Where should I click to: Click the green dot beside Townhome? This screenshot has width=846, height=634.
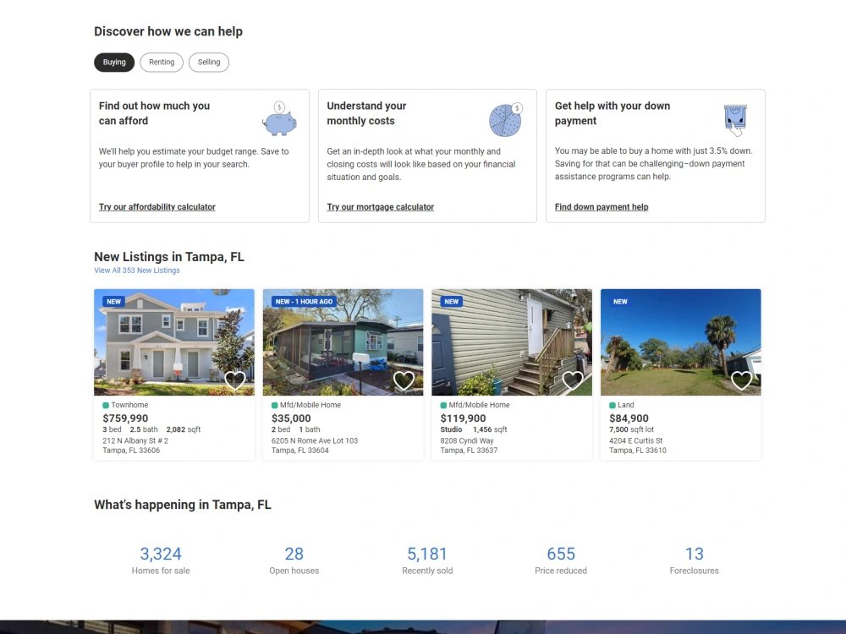point(106,406)
